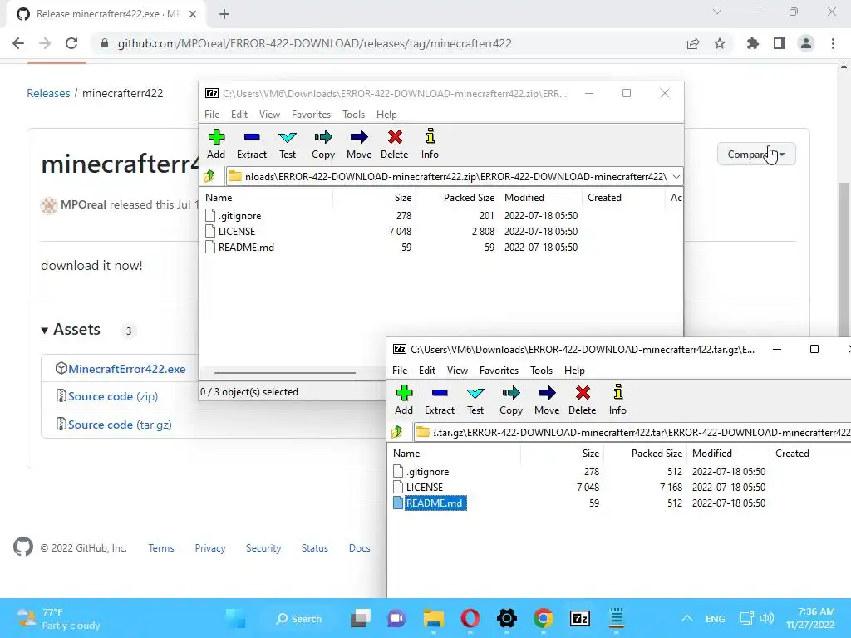
Task: Open 7-Zip from the taskbar
Action: tap(579, 618)
